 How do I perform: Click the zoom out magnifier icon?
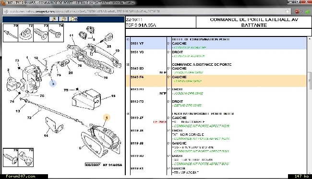63,19
